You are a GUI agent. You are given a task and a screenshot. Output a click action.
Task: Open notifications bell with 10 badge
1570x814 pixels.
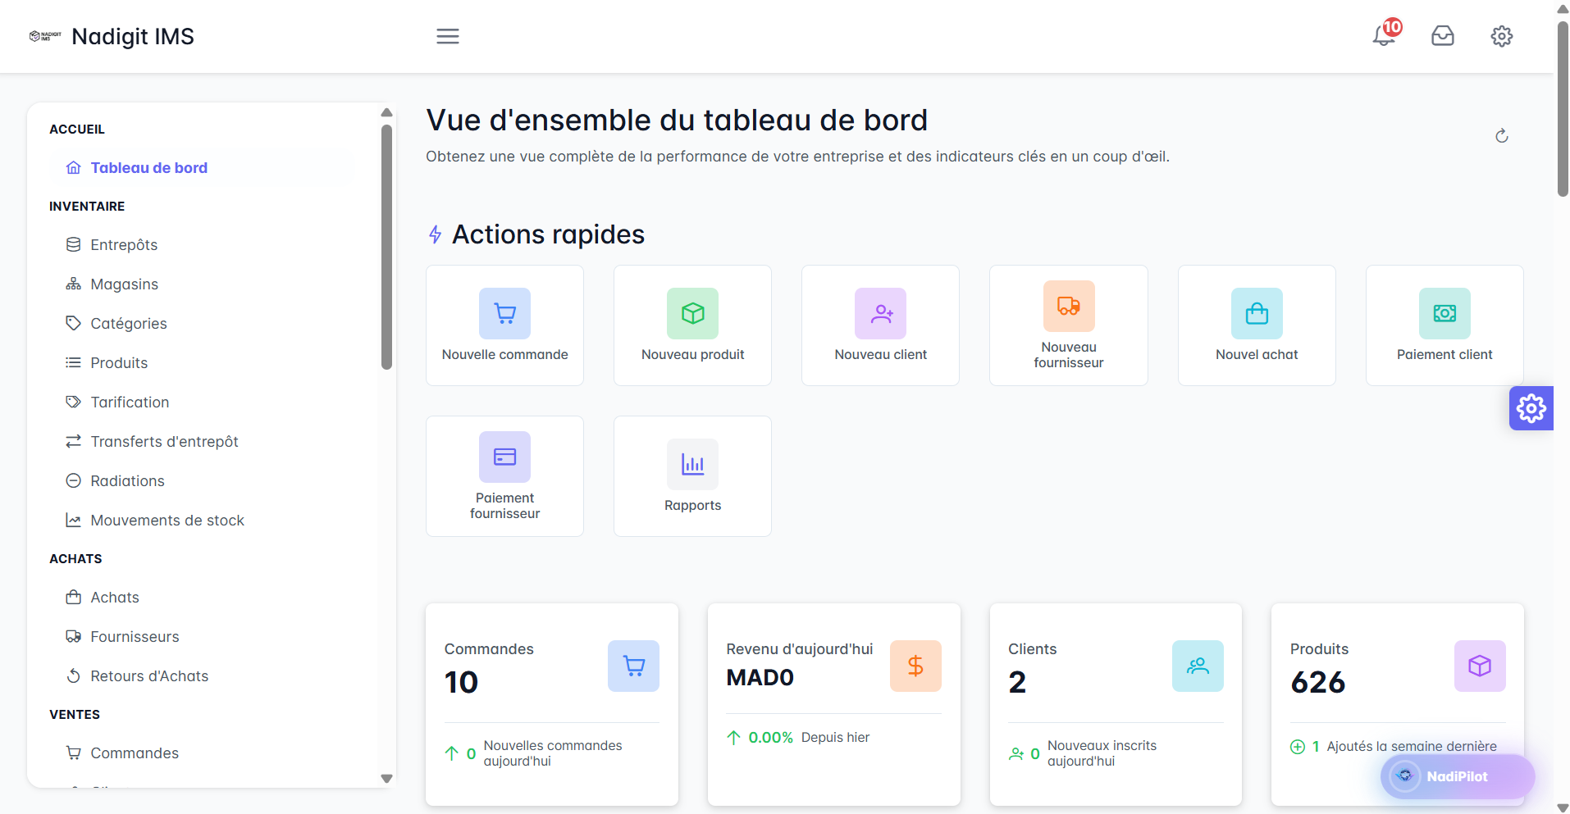pyautogui.click(x=1385, y=34)
